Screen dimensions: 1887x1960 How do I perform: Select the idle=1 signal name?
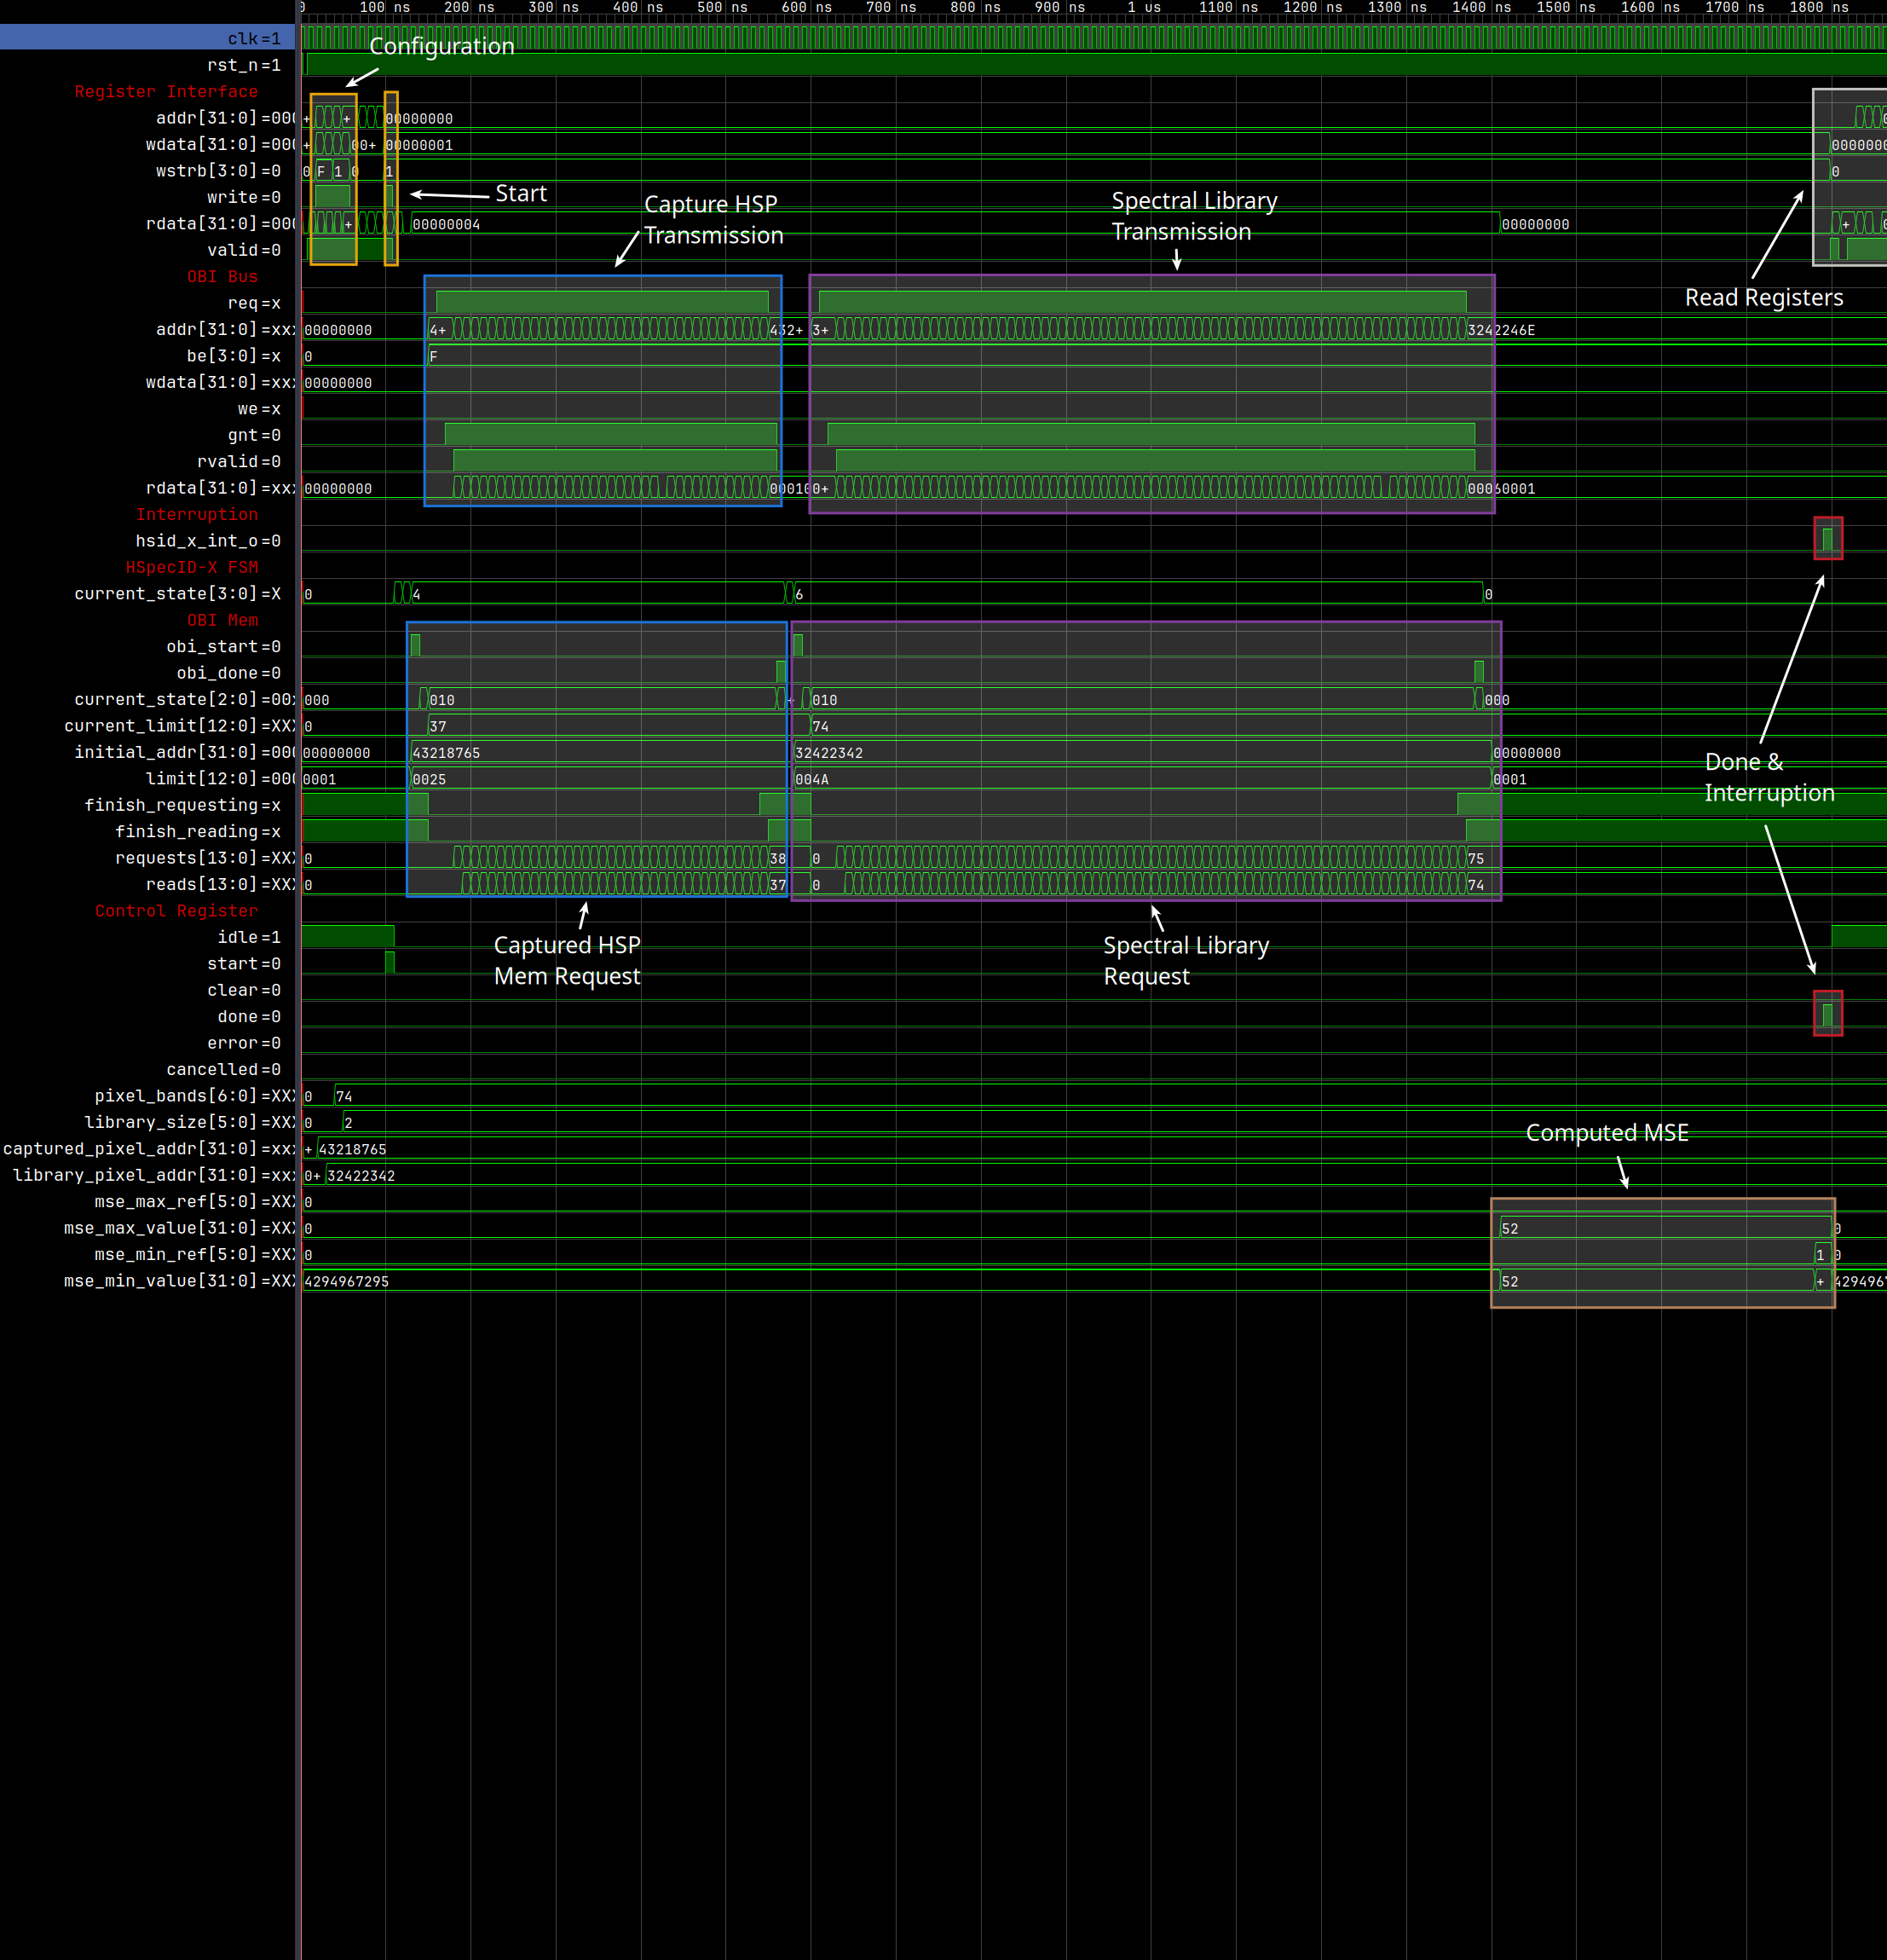click(249, 937)
